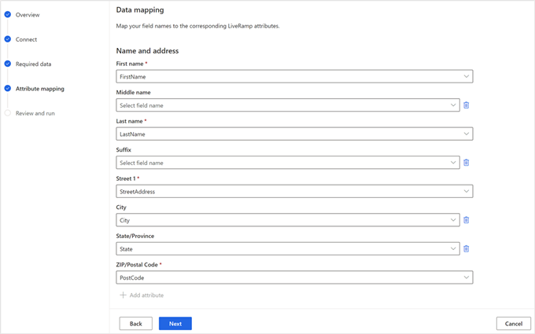Click the State/Province field label
535x334 pixels.
tap(135, 236)
